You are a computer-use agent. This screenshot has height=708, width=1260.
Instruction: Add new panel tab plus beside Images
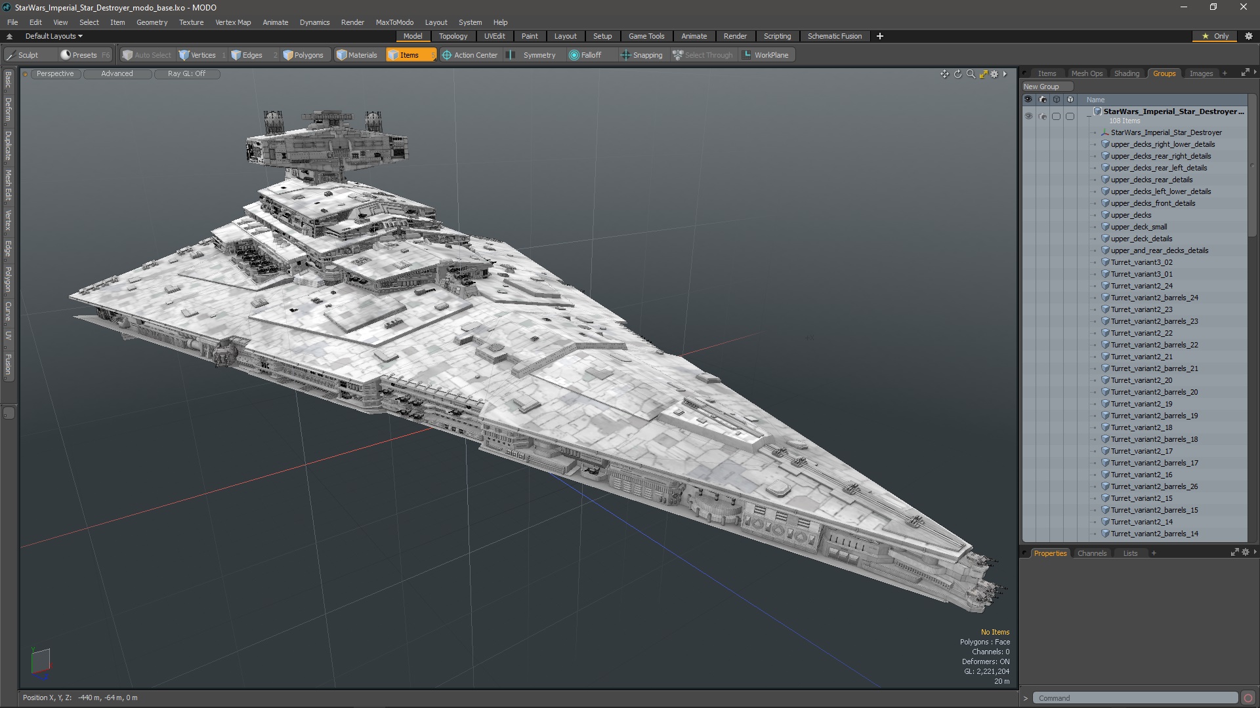click(1225, 73)
